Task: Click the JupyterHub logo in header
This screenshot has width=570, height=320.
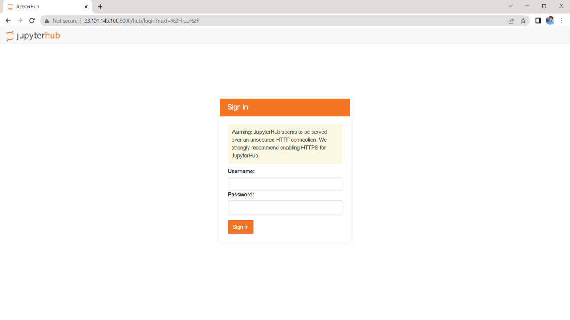Action: [33, 36]
